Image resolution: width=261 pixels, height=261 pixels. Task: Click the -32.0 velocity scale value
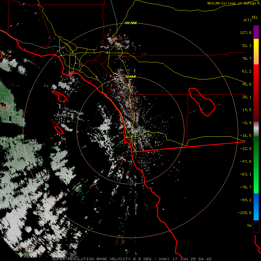coord(246,149)
